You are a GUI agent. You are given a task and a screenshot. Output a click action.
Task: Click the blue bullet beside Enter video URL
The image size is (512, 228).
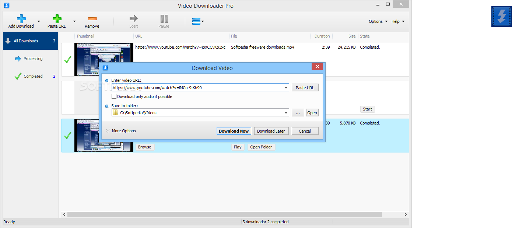click(x=107, y=80)
